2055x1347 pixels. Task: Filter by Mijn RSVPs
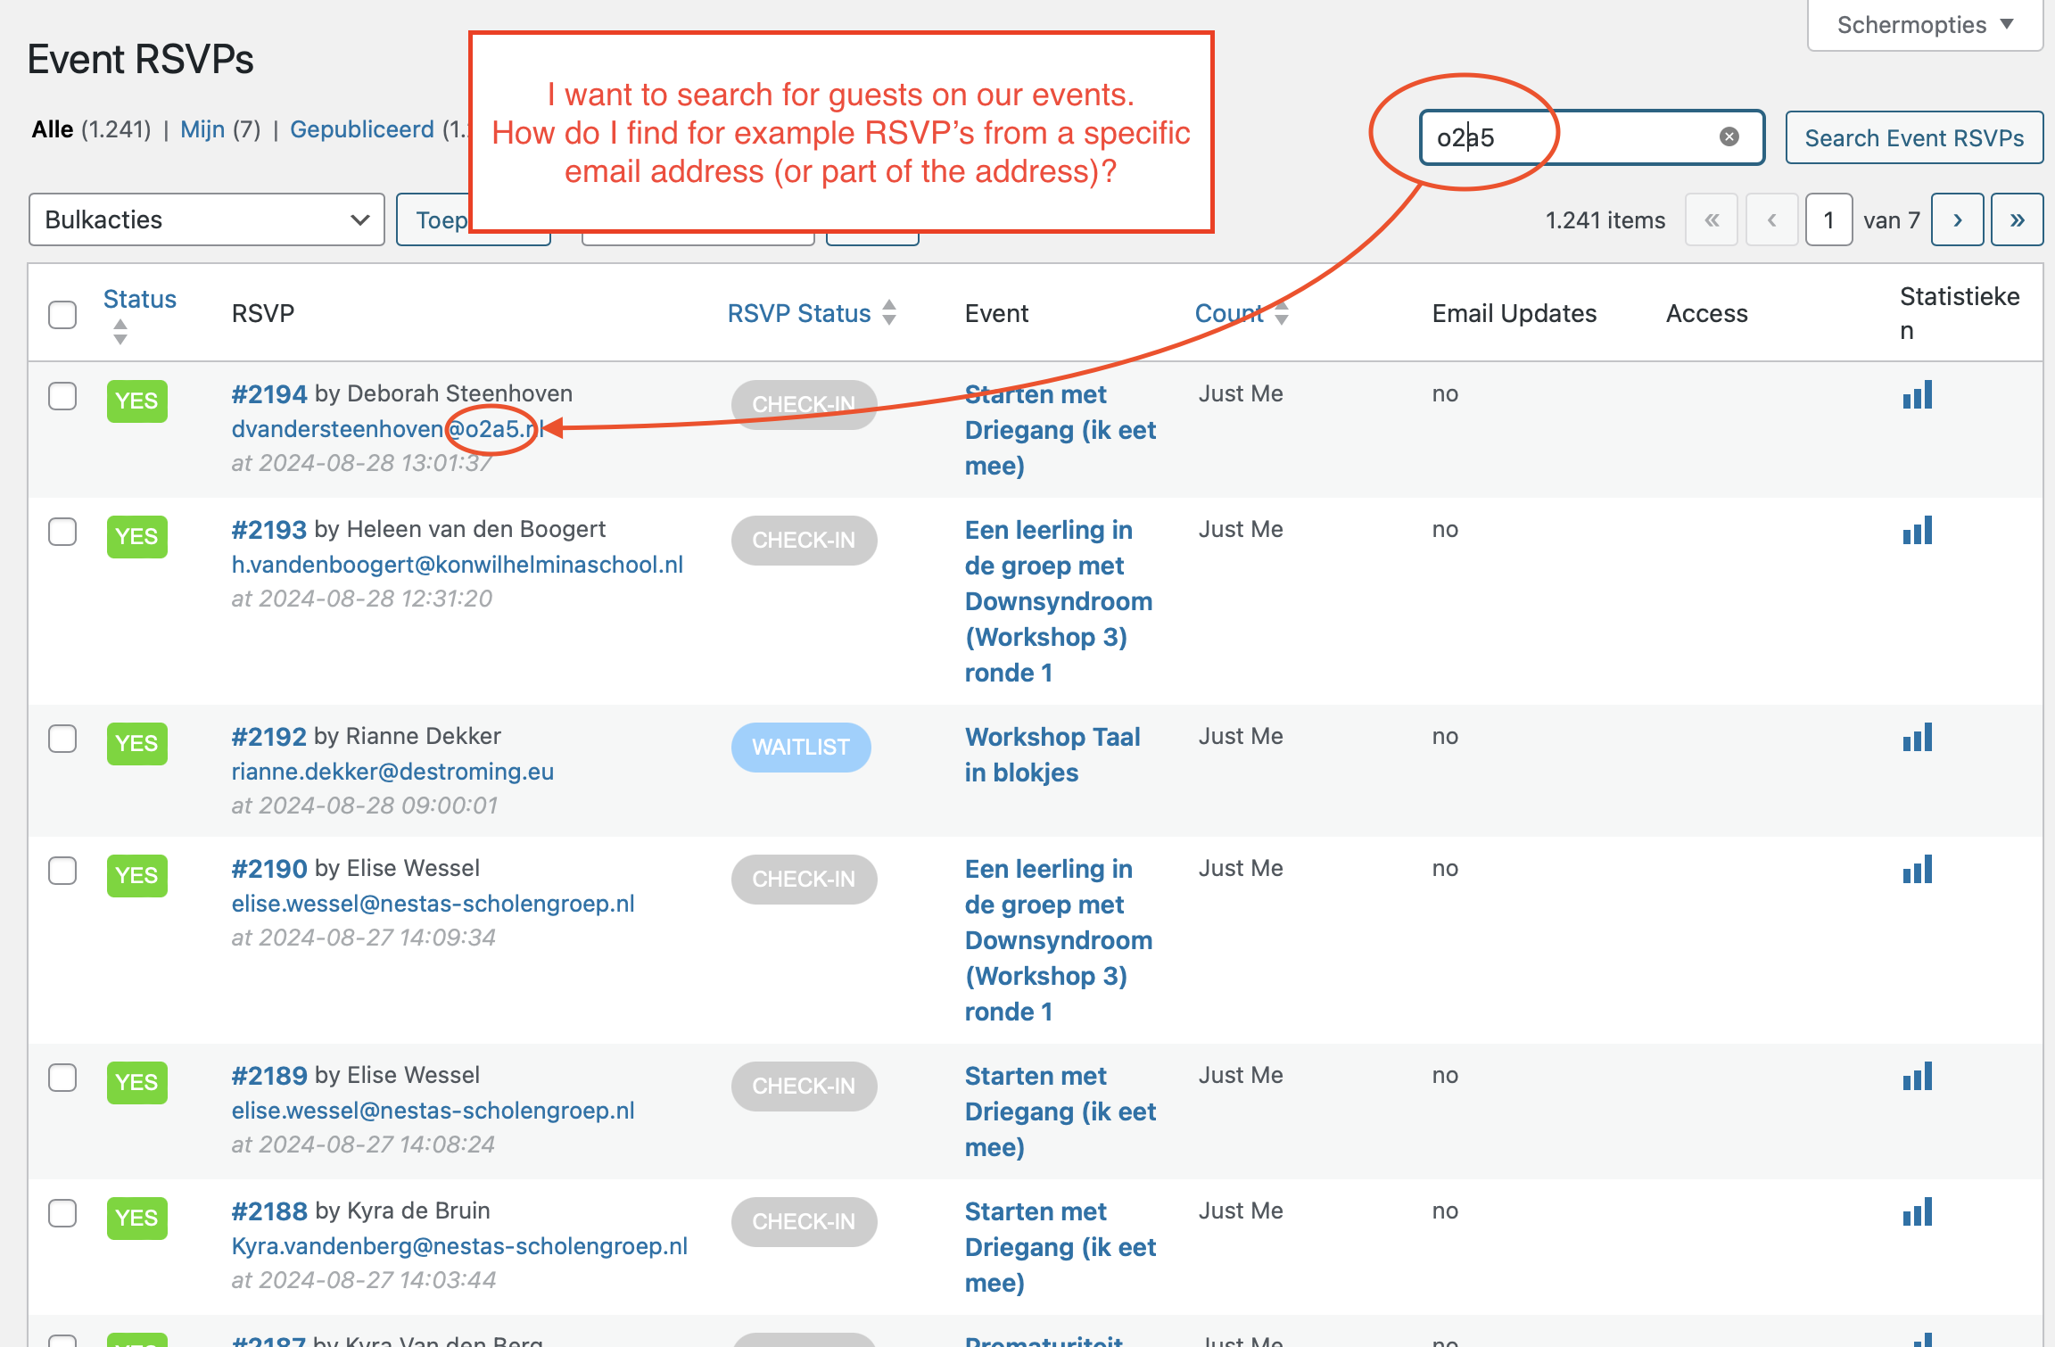click(x=202, y=129)
